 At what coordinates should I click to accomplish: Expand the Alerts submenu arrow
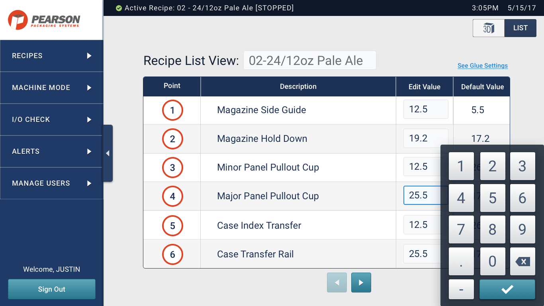pos(89,151)
